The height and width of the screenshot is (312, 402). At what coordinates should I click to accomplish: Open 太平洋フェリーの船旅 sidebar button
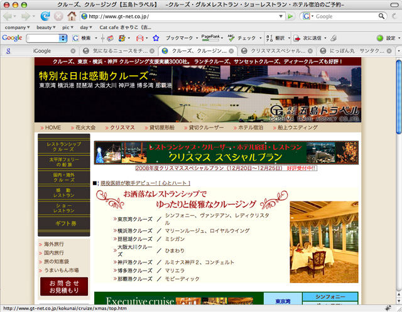click(64, 162)
